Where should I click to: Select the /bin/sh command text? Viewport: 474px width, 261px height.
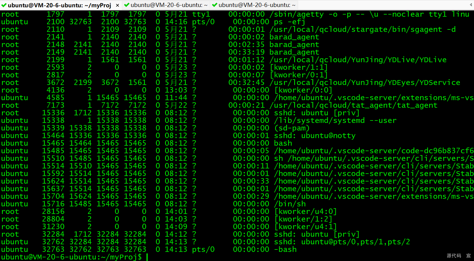290,204
